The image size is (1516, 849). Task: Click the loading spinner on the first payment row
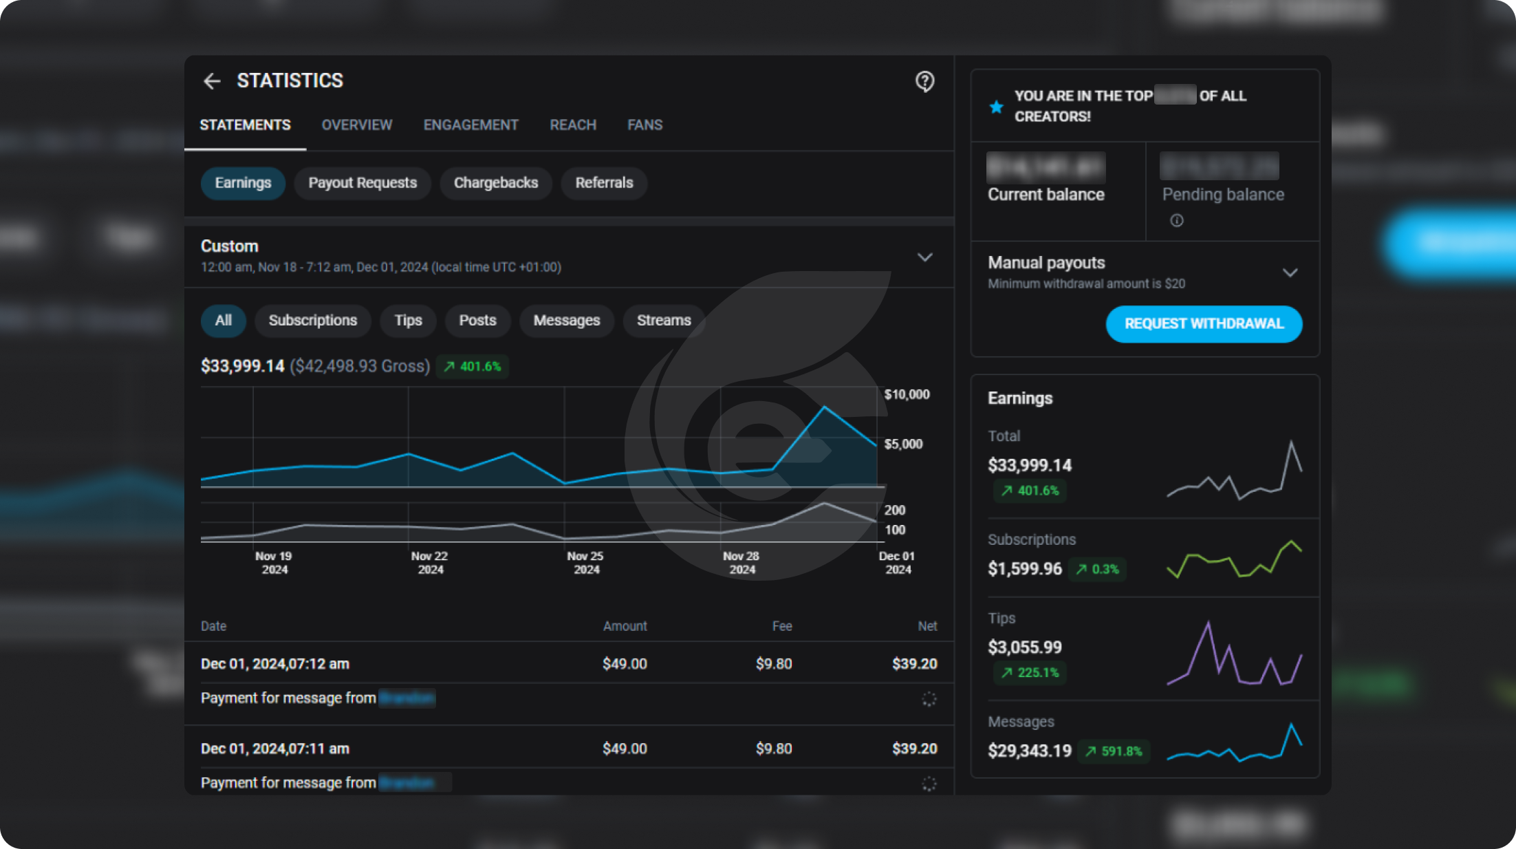pyautogui.click(x=929, y=699)
